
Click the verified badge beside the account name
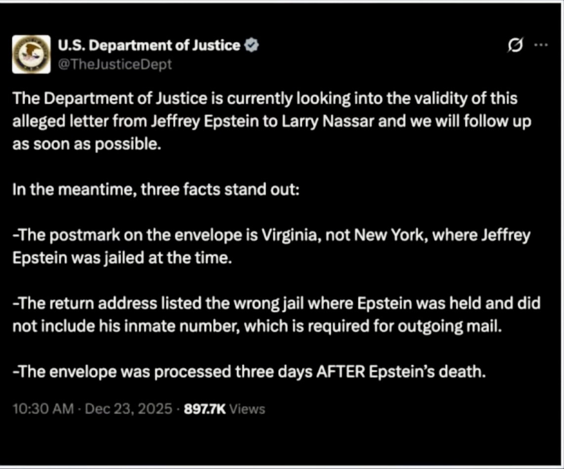(252, 46)
